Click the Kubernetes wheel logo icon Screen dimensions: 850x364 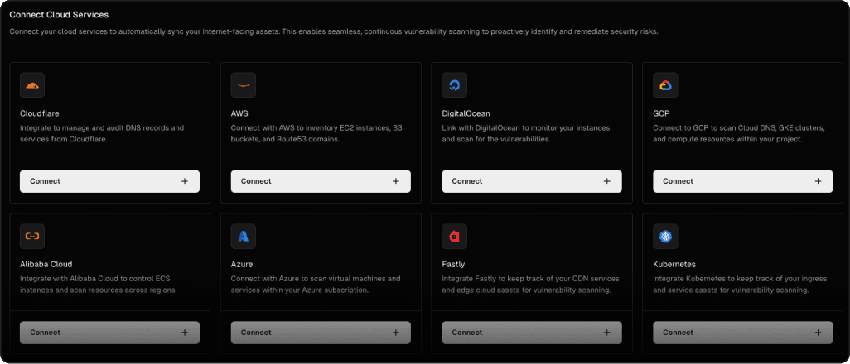point(665,236)
